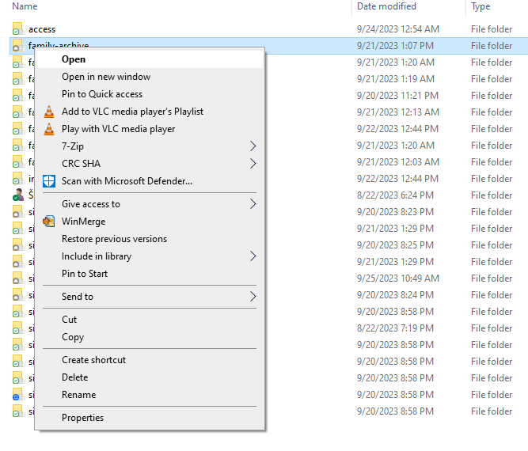Viewport: 528px width, 451px height.
Task: Click the family-archive folder icon
Action: point(17,47)
